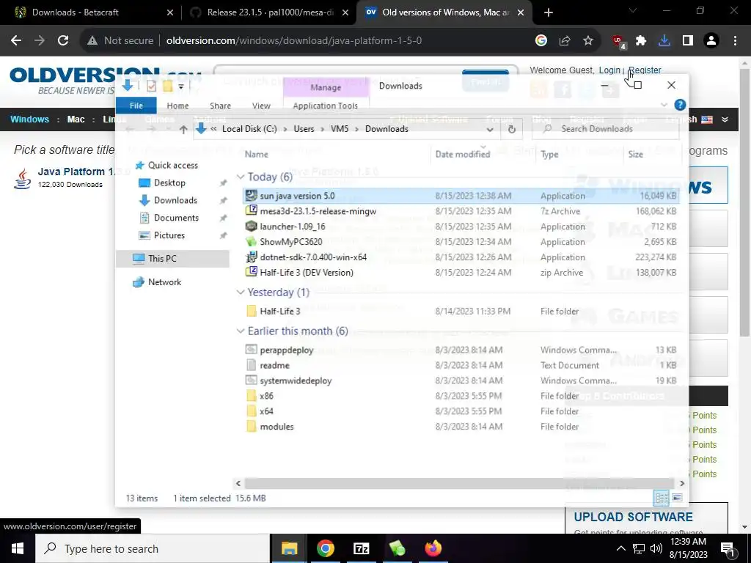Open Chrome three-dot menu
This screenshot has width=751, height=563.
(735, 41)
